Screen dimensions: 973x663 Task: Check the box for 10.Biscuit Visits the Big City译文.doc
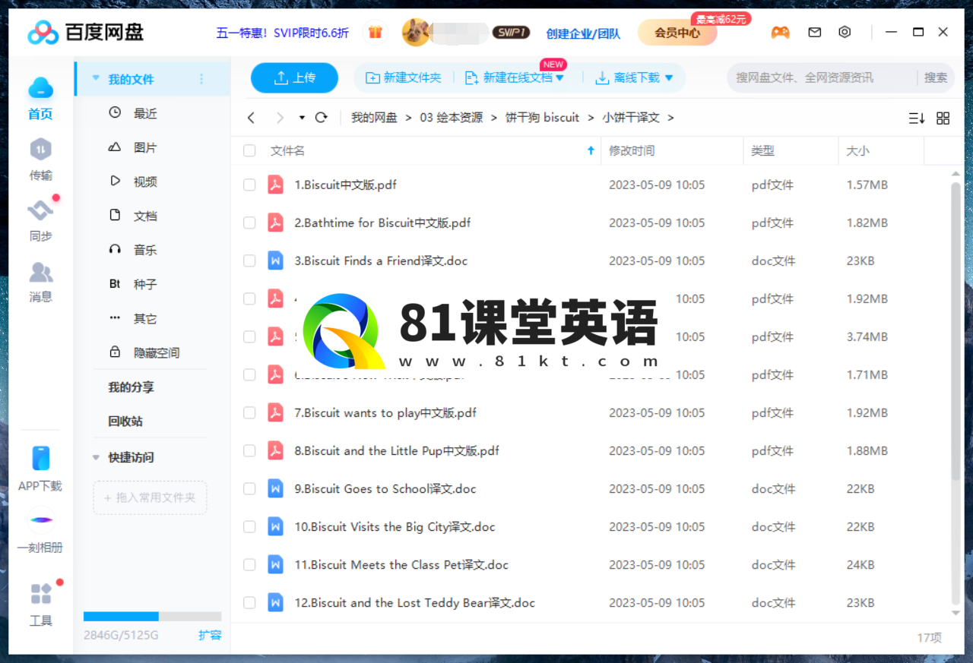point(249,526)
